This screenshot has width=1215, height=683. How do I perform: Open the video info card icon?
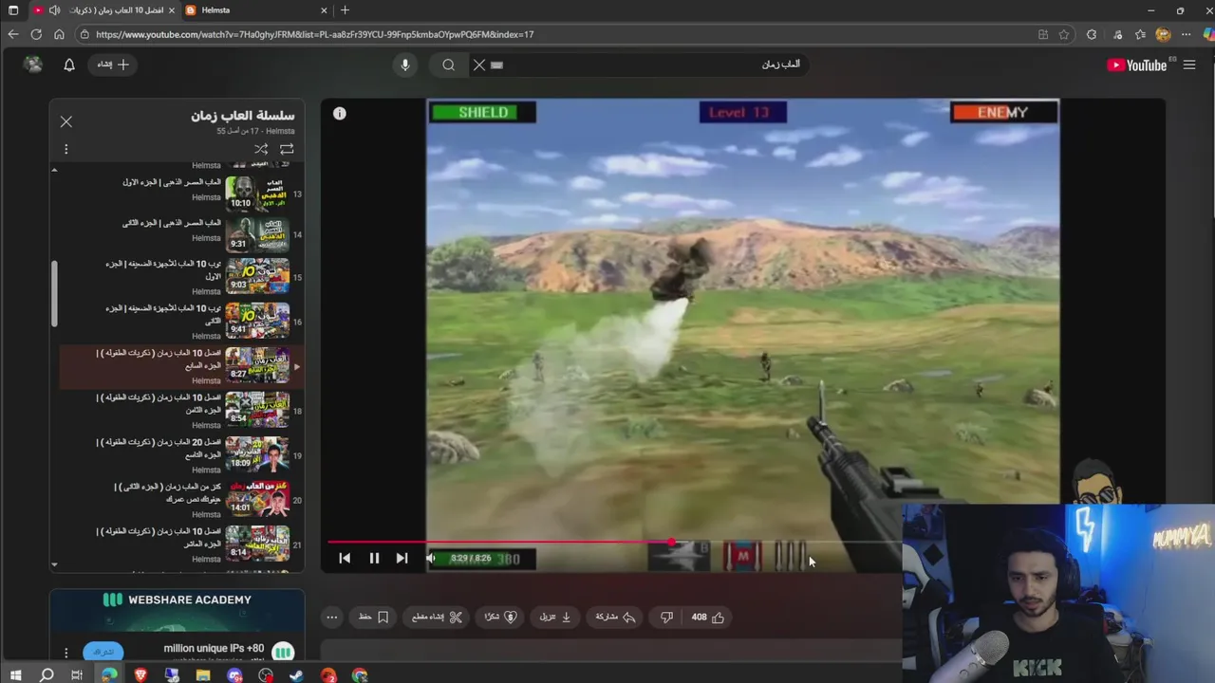340,114
